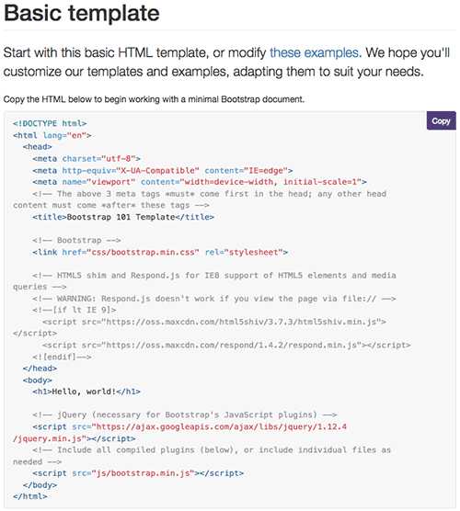Click the meta charset utf-8 line
The height and width of the screenshot is (511, 460).
tap(86, 159)
